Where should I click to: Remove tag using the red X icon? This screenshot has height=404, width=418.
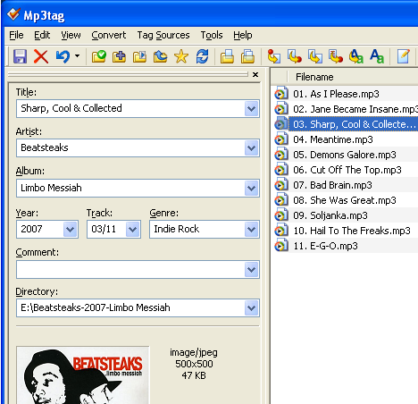click(x=41, y=56)
